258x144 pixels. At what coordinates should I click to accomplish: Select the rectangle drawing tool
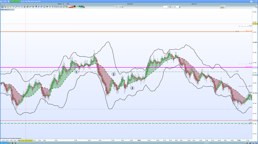[x=55, y=7]
